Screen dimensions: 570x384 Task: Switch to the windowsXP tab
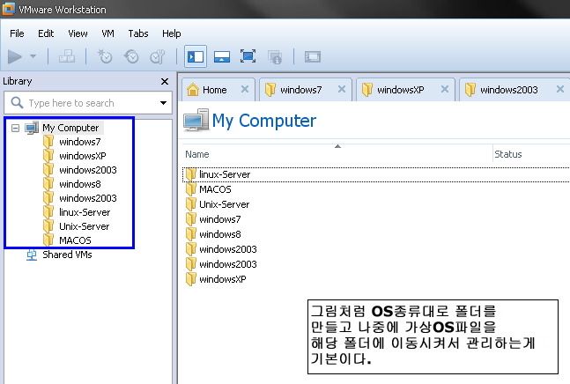401,90
